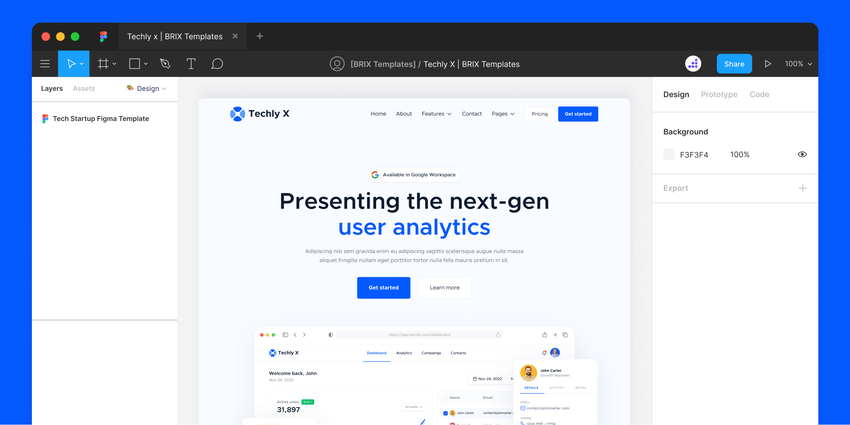Click the Figma menu icon top-left
The image size is (850, 425).
pos(46,64)
